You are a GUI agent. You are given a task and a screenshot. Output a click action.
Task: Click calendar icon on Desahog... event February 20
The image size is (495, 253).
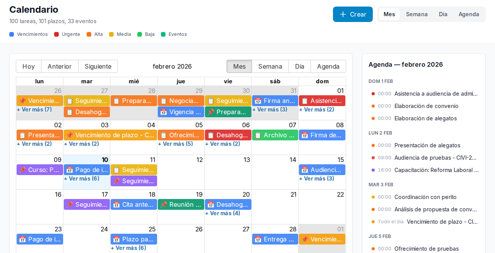(211, 205)
